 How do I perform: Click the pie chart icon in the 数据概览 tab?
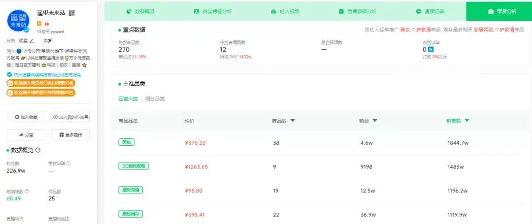pyautogui.click(x=129, y=11)
